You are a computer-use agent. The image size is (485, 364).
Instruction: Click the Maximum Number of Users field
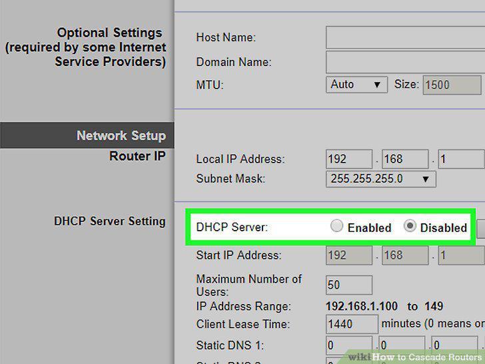(349, 285)
